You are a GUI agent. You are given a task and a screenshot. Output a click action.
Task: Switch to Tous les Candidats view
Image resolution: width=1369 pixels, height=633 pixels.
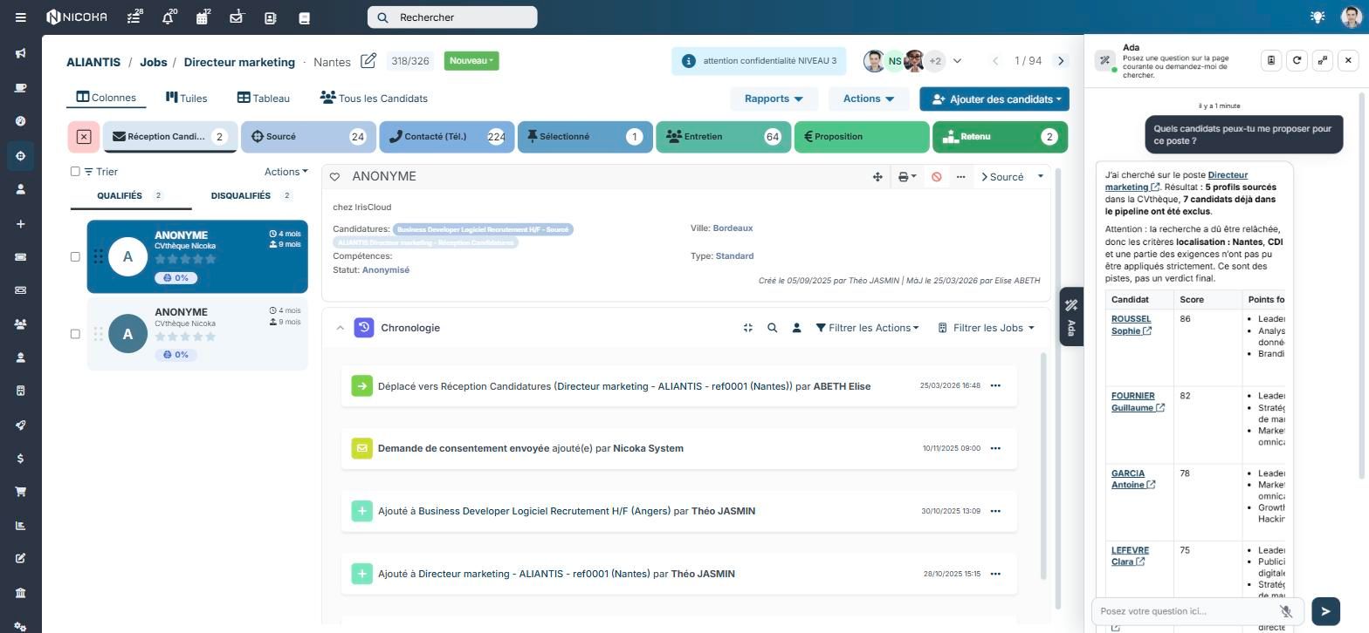click(x=374, y=99)
